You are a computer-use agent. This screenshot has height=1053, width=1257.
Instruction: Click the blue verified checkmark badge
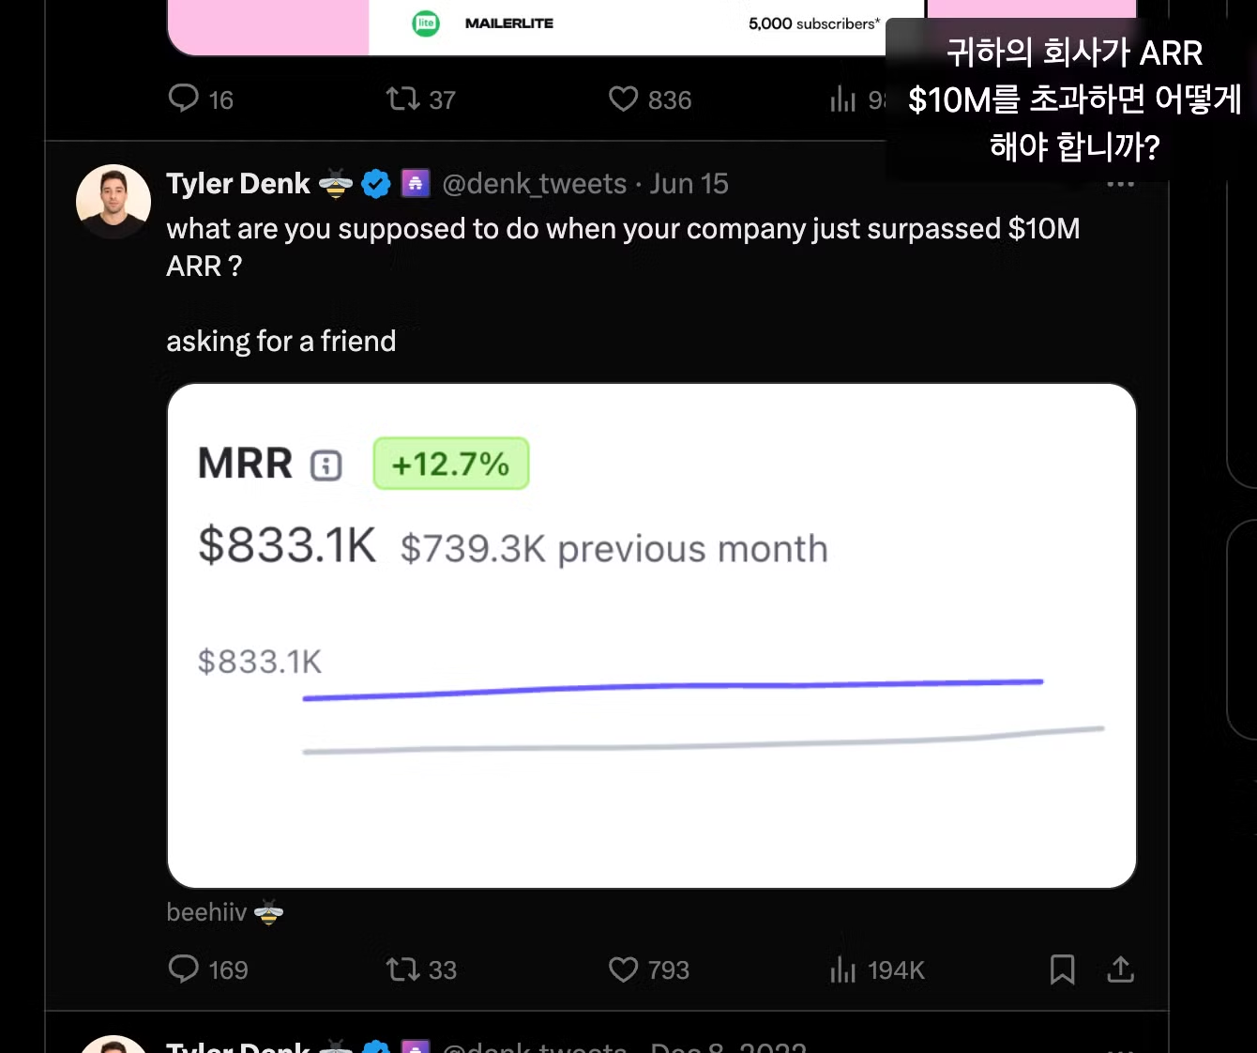[x=376, y=184]
